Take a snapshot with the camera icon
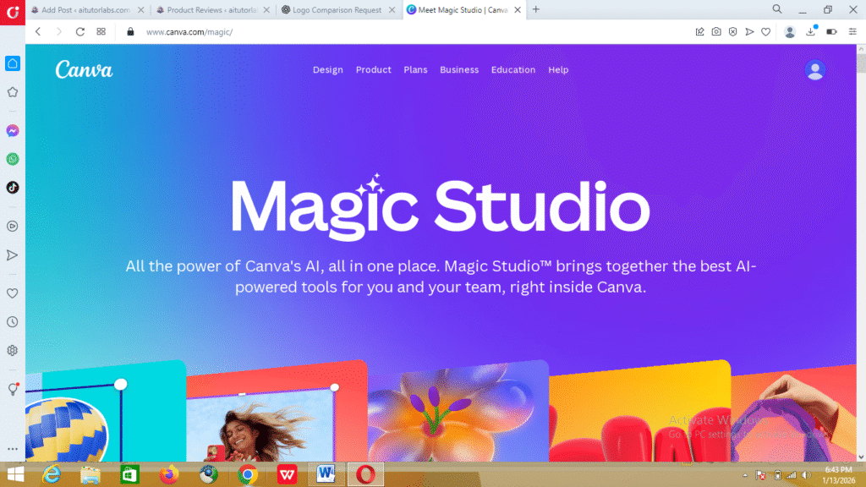 [716, 31]
